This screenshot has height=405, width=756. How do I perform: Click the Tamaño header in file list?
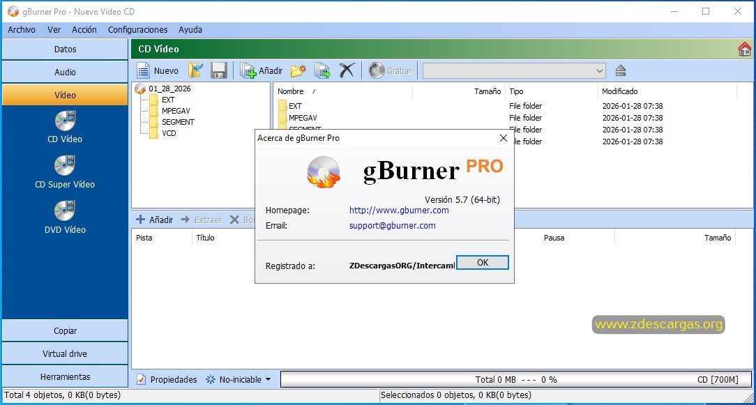pyautogui.click(x=459, y=91)
